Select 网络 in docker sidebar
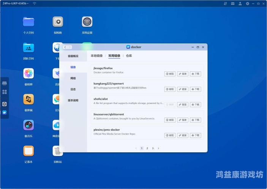This screenshot has height=189, width=267. (73, 78)
